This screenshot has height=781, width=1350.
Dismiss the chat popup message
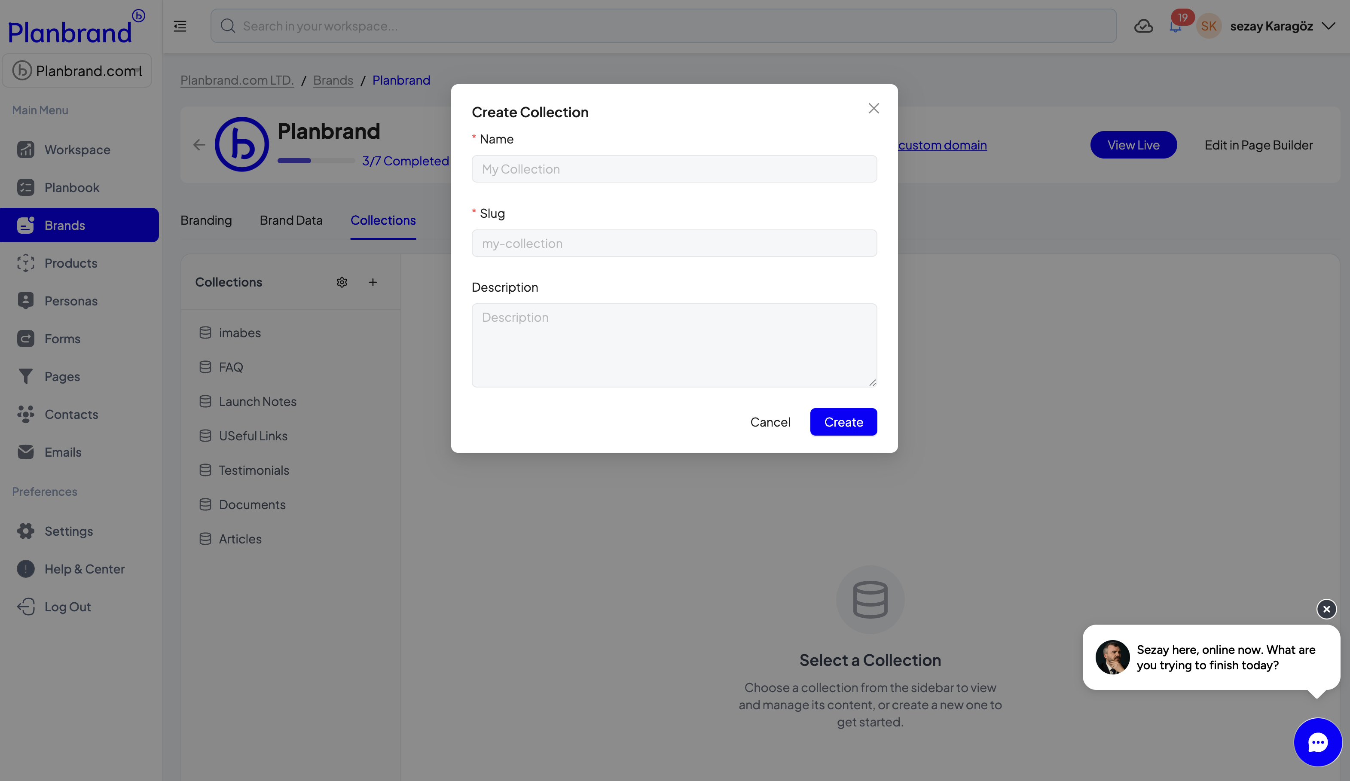[1326, 609]
